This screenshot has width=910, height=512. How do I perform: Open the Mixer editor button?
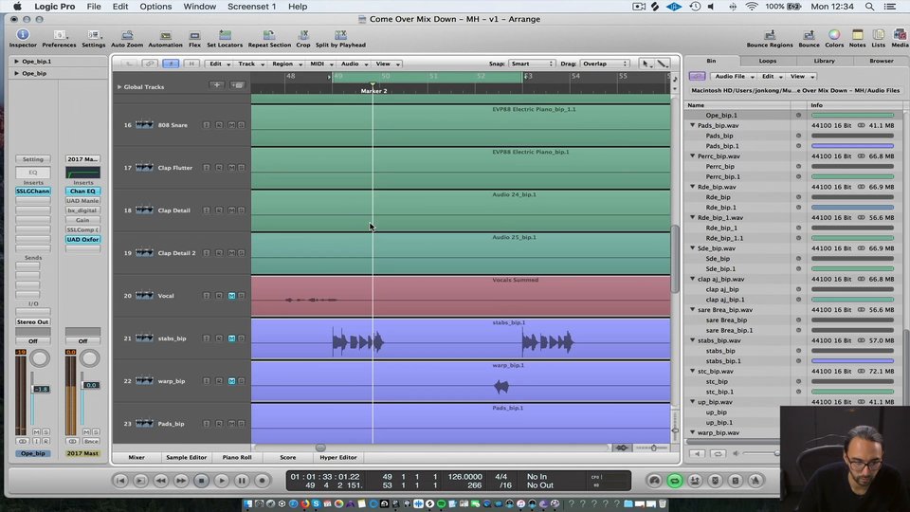tap(136, 457)
